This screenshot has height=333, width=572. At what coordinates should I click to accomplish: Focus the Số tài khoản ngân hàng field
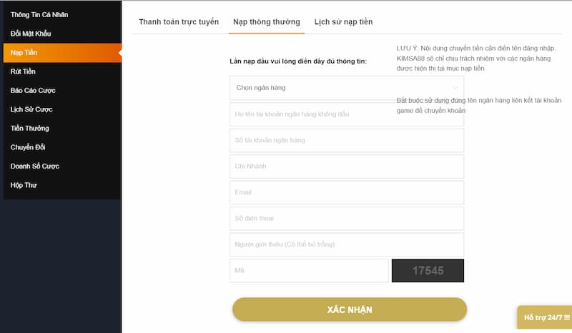pyautogui.click(x=347, y=140)
